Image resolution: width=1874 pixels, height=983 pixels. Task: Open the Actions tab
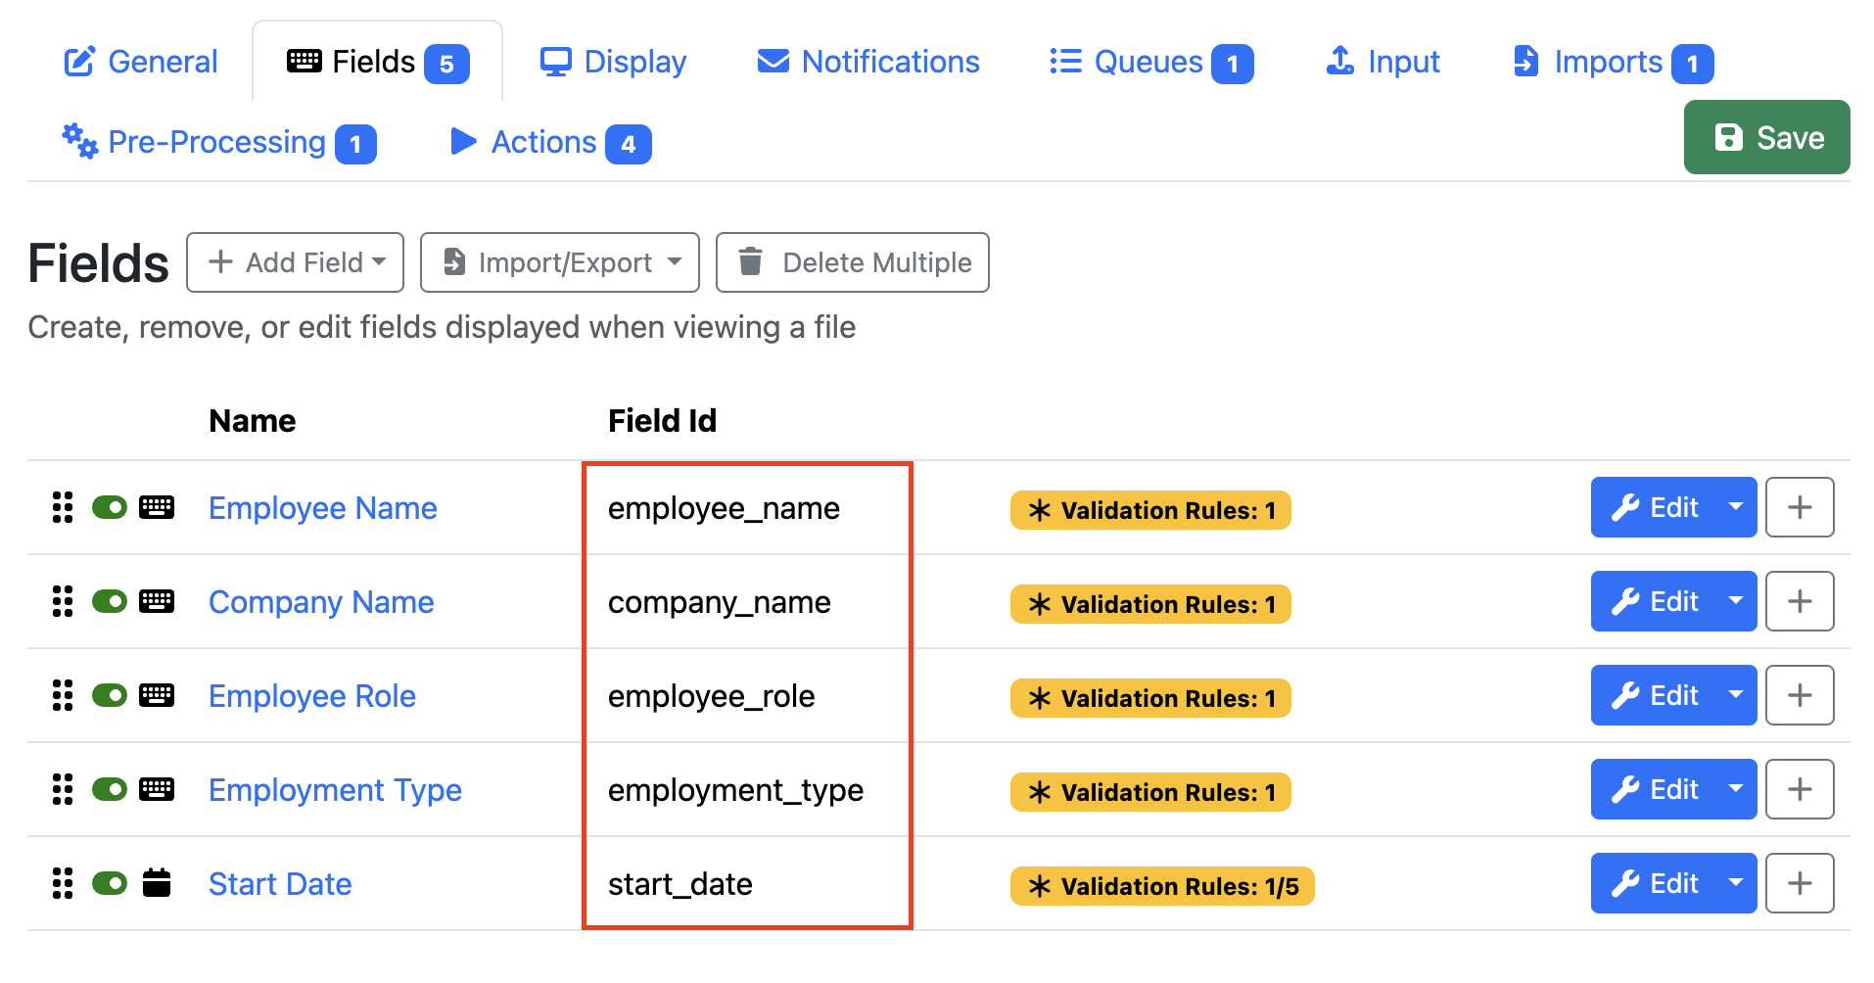(x=550, y=143)
